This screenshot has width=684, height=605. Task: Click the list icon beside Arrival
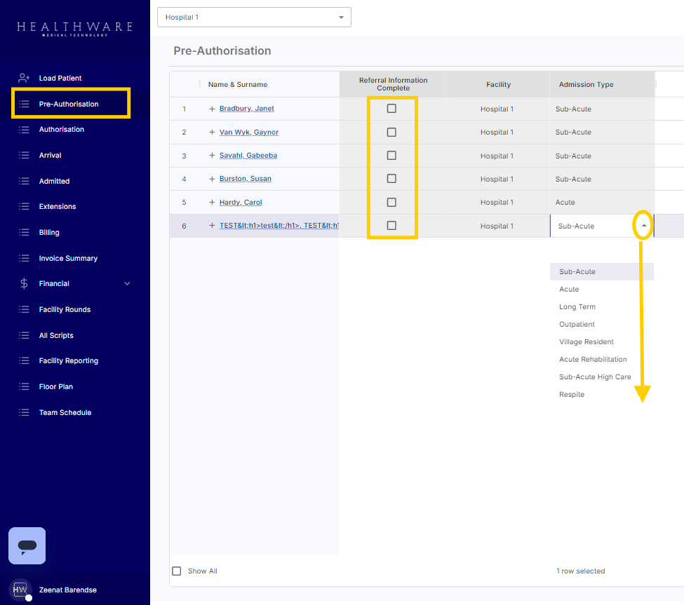(x=24, y=155)
